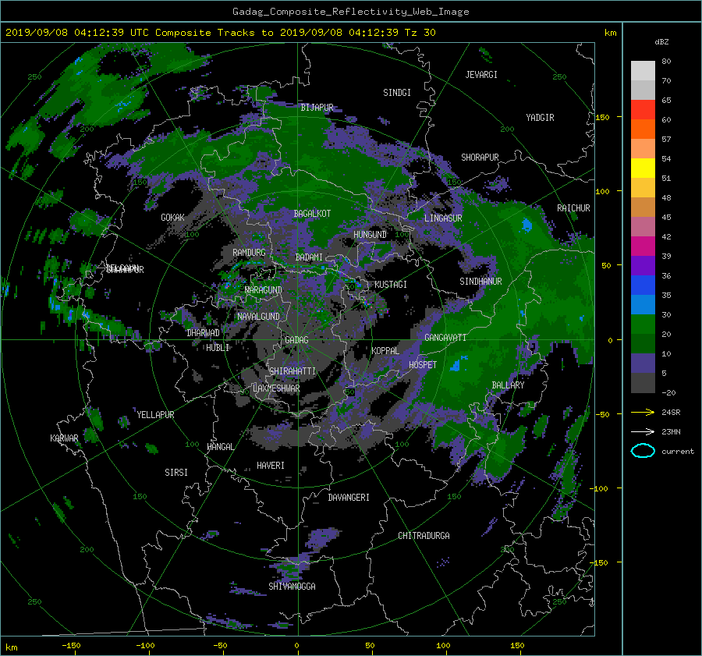Click the KUSTAGI city label

click(x=391, y=285)
